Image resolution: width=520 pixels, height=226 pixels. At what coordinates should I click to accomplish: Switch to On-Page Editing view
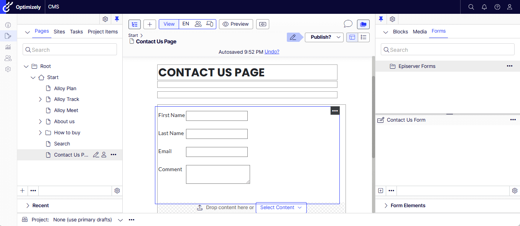[x=352, y=37]
